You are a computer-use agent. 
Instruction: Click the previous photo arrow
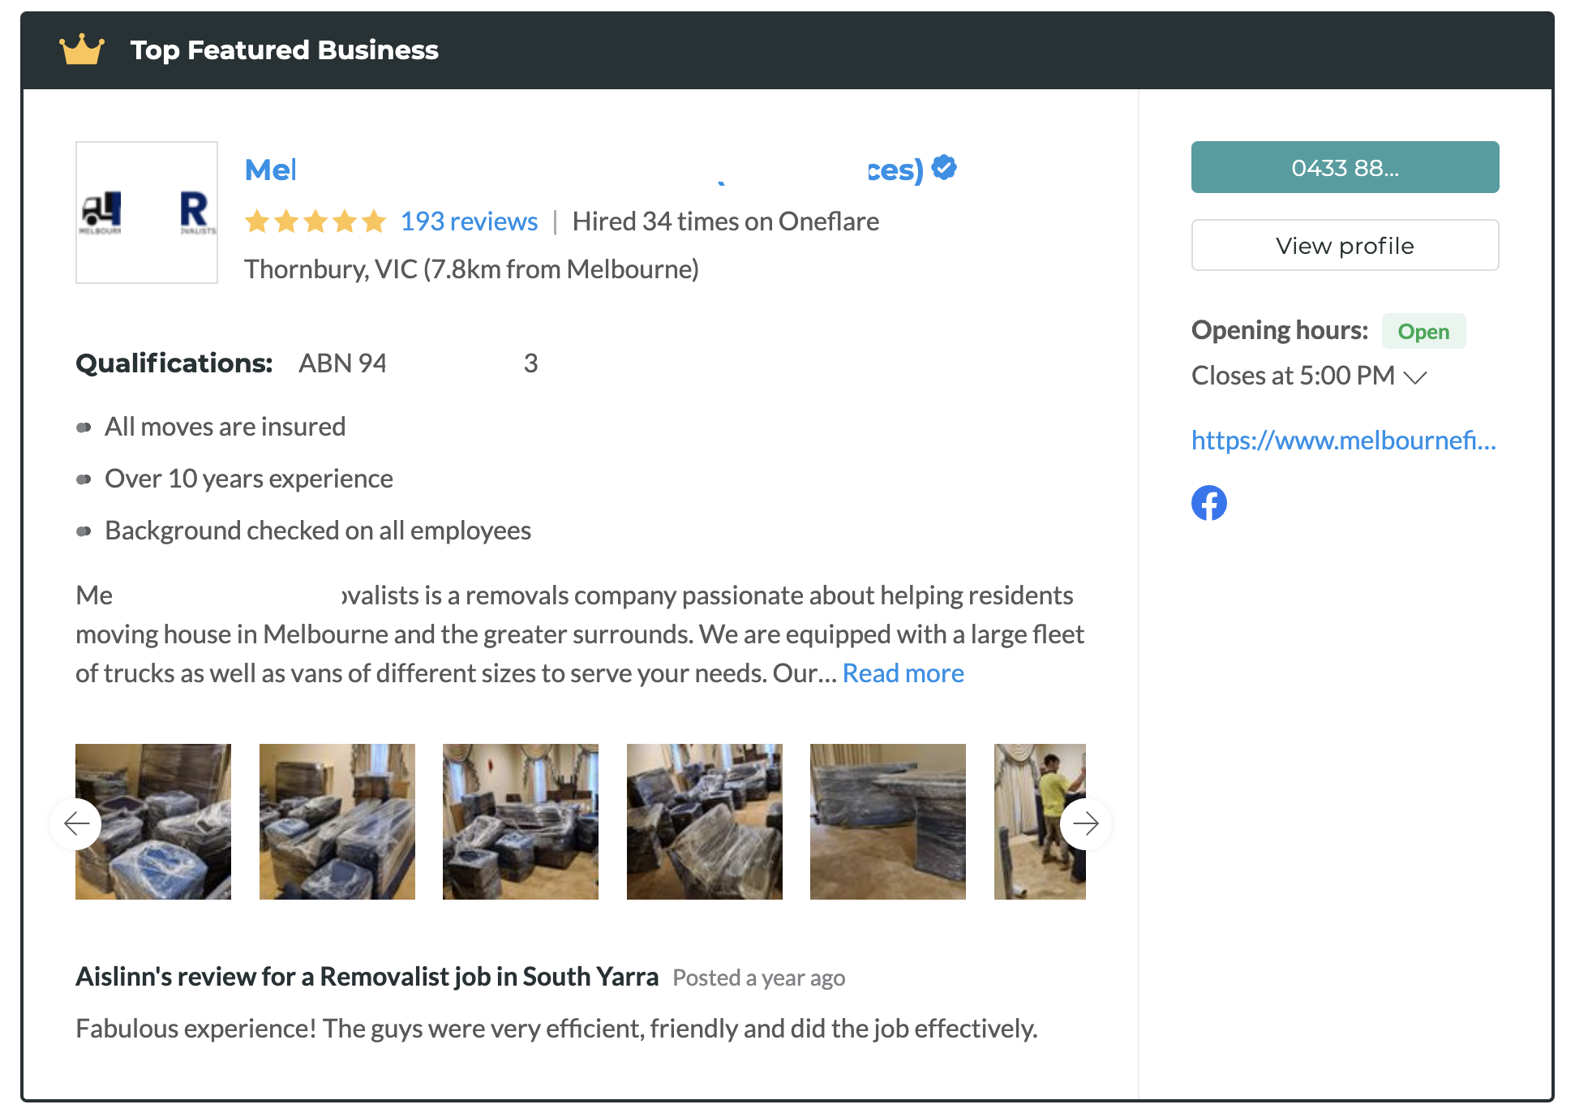(76, 823)
